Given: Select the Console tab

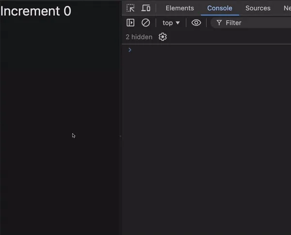Looking at the screenshot, I should click(220, 8).
